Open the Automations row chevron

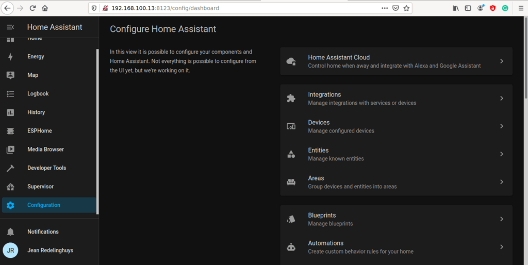click(x=502, y=247)
